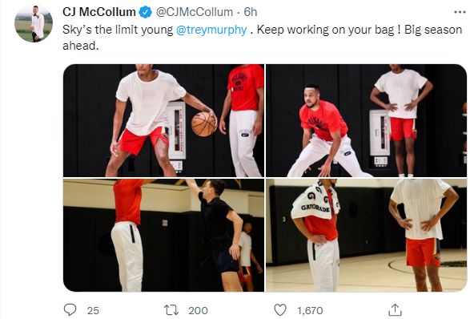Open the @treymurphy mention link

click(x=211, y=30)
